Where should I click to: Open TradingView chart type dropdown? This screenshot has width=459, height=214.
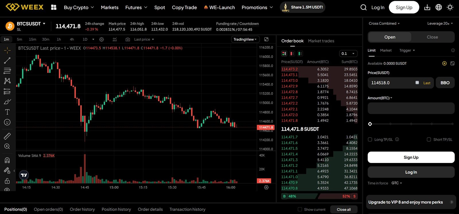245,40
